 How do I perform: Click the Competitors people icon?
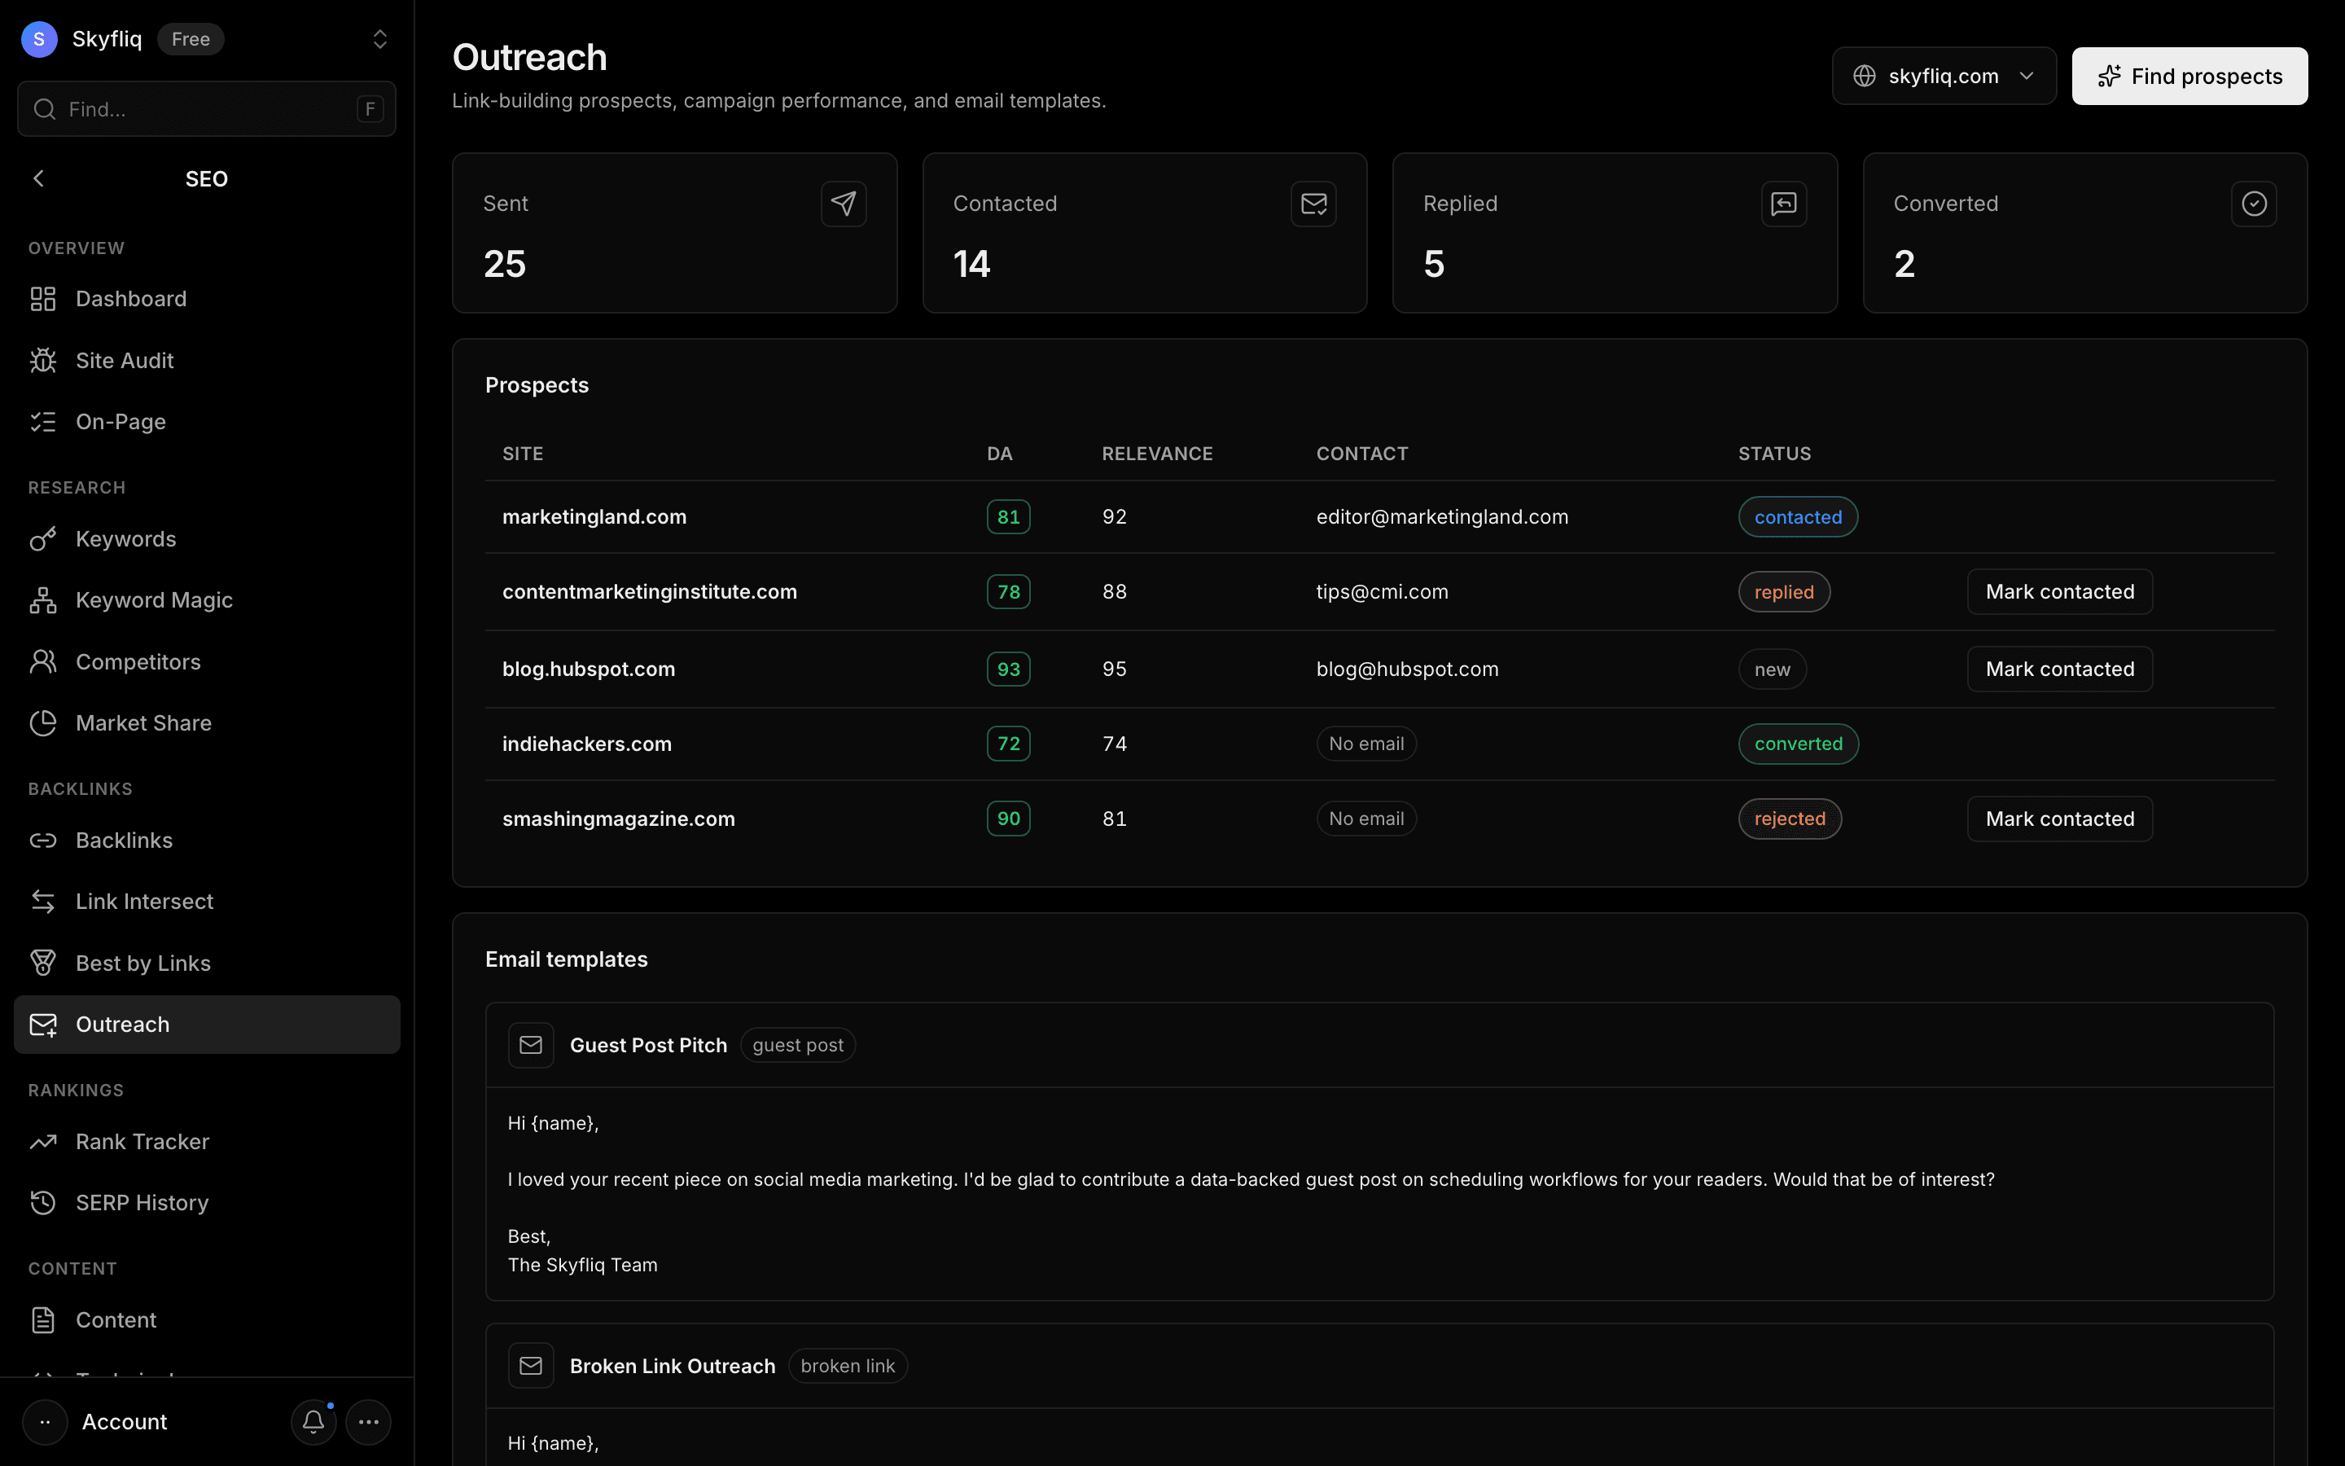(x=42, y=661)
